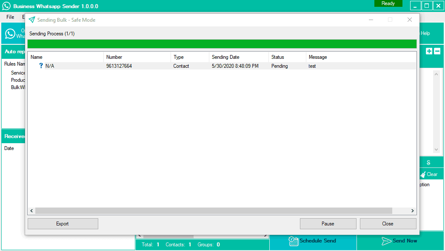
Task: Select the N/A contact name cell
Action: (50, 66)
